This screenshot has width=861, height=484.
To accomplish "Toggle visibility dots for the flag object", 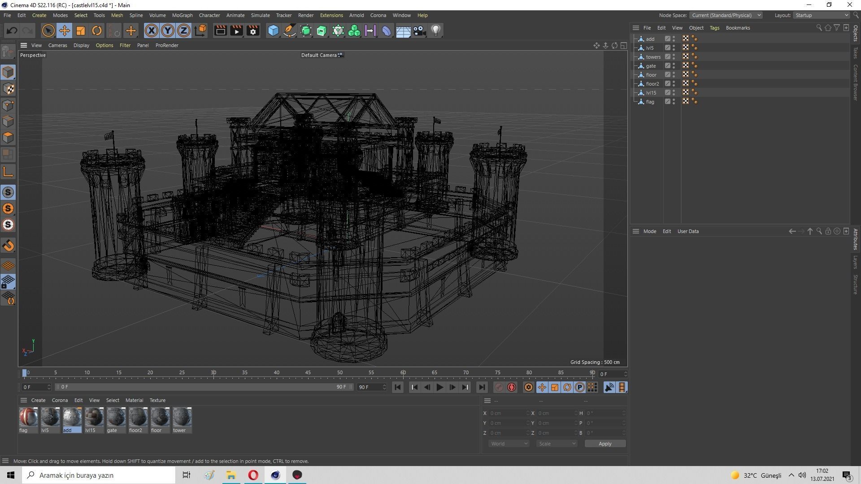I will 674,102.
